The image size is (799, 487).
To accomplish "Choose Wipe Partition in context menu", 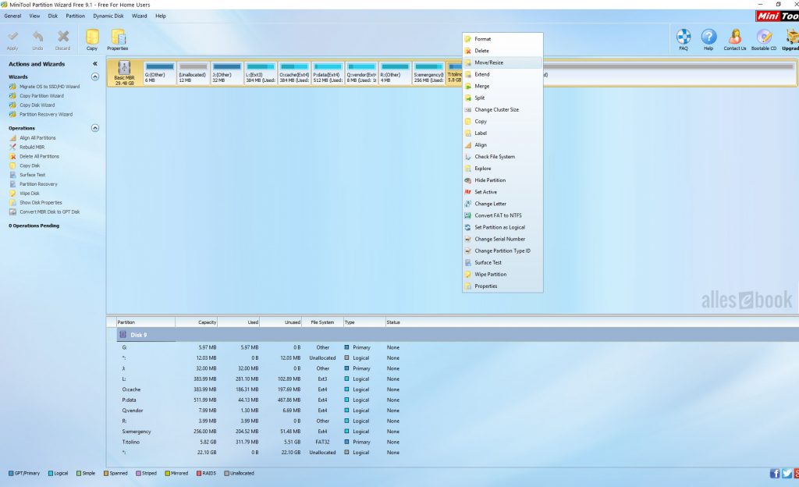I will pyautogui.click(x=502, y=274).
